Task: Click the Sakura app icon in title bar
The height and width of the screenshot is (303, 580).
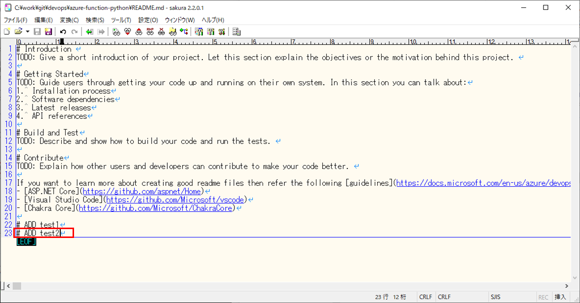Action: [8, 7]
